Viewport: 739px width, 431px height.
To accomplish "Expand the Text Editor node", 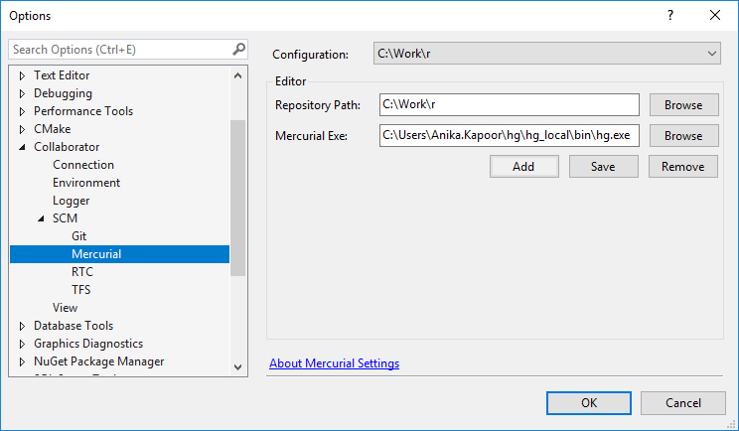I will 23,75.
